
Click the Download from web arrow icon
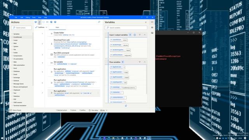pos(51,44)
